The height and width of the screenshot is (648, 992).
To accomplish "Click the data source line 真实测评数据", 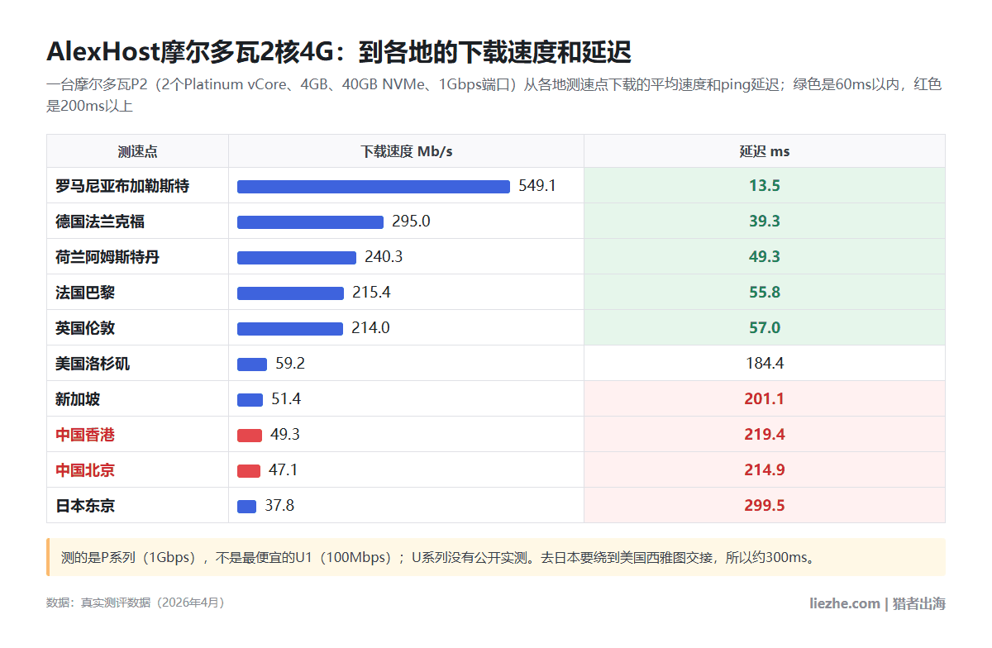I will tap(136, 603).
